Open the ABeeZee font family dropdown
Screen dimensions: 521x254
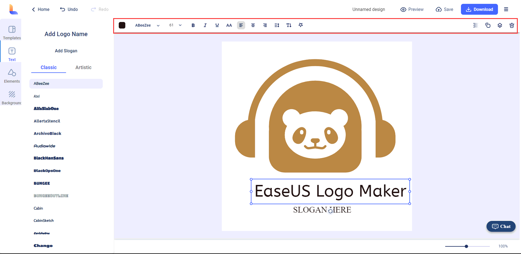(147, 25)
